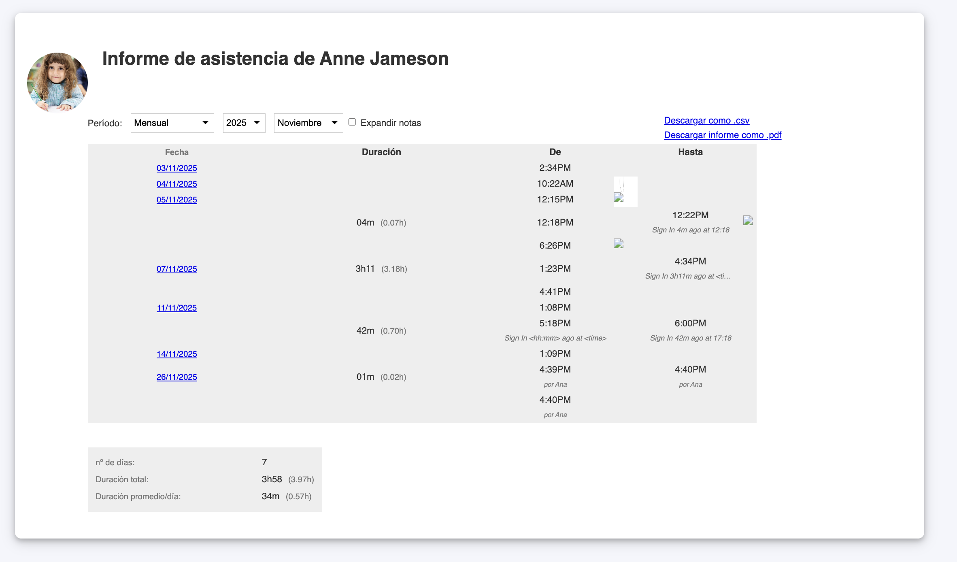Click broken image icon next to 6:26PM
The width and height of the screenshot is (957, 562).
click(619, 244)
